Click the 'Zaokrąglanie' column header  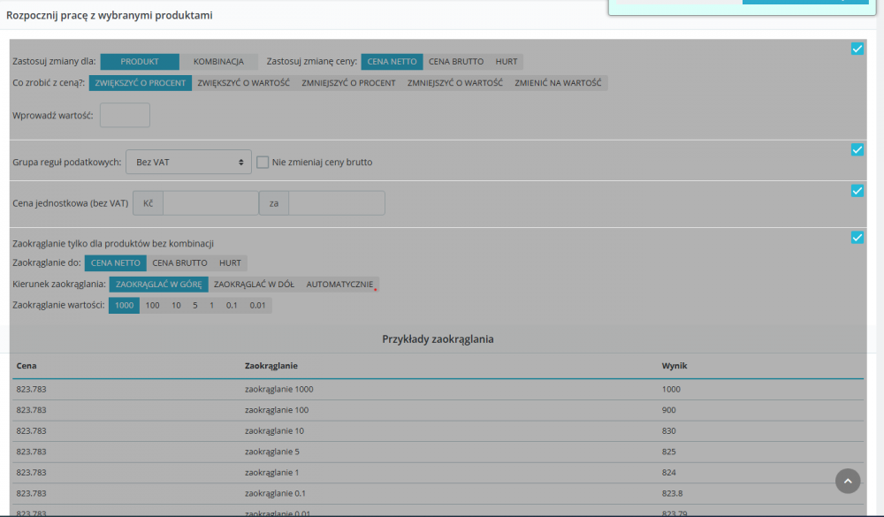point(271,366)
